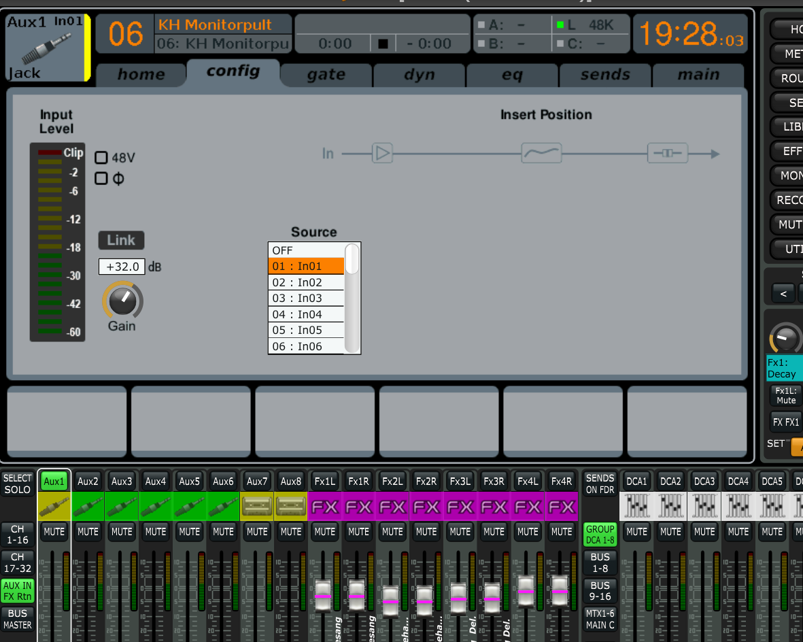Viewport: 803px width, 642px height.
Task: Toggle the Link button above the gain value
Action: point(122,240)
